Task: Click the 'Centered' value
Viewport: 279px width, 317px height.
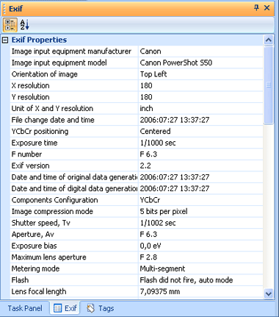Action: (x=155, y=132)
